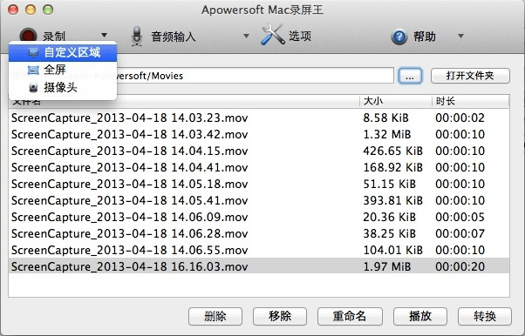Click the 选项 toolbar label
The width and height of the screenshot is (525, 336).
pos(300,36)
